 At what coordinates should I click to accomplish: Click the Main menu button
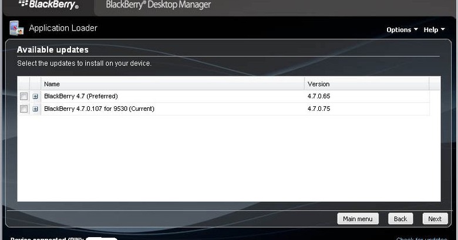coord(358,219)
